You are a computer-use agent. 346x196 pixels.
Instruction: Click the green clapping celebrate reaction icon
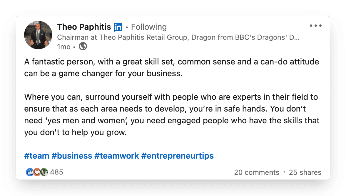pos(44,172)
